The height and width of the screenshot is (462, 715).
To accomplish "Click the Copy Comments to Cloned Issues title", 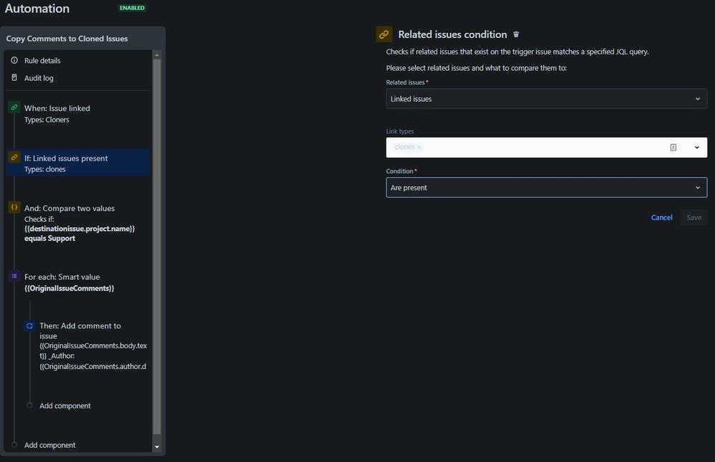I will point(67,39).
